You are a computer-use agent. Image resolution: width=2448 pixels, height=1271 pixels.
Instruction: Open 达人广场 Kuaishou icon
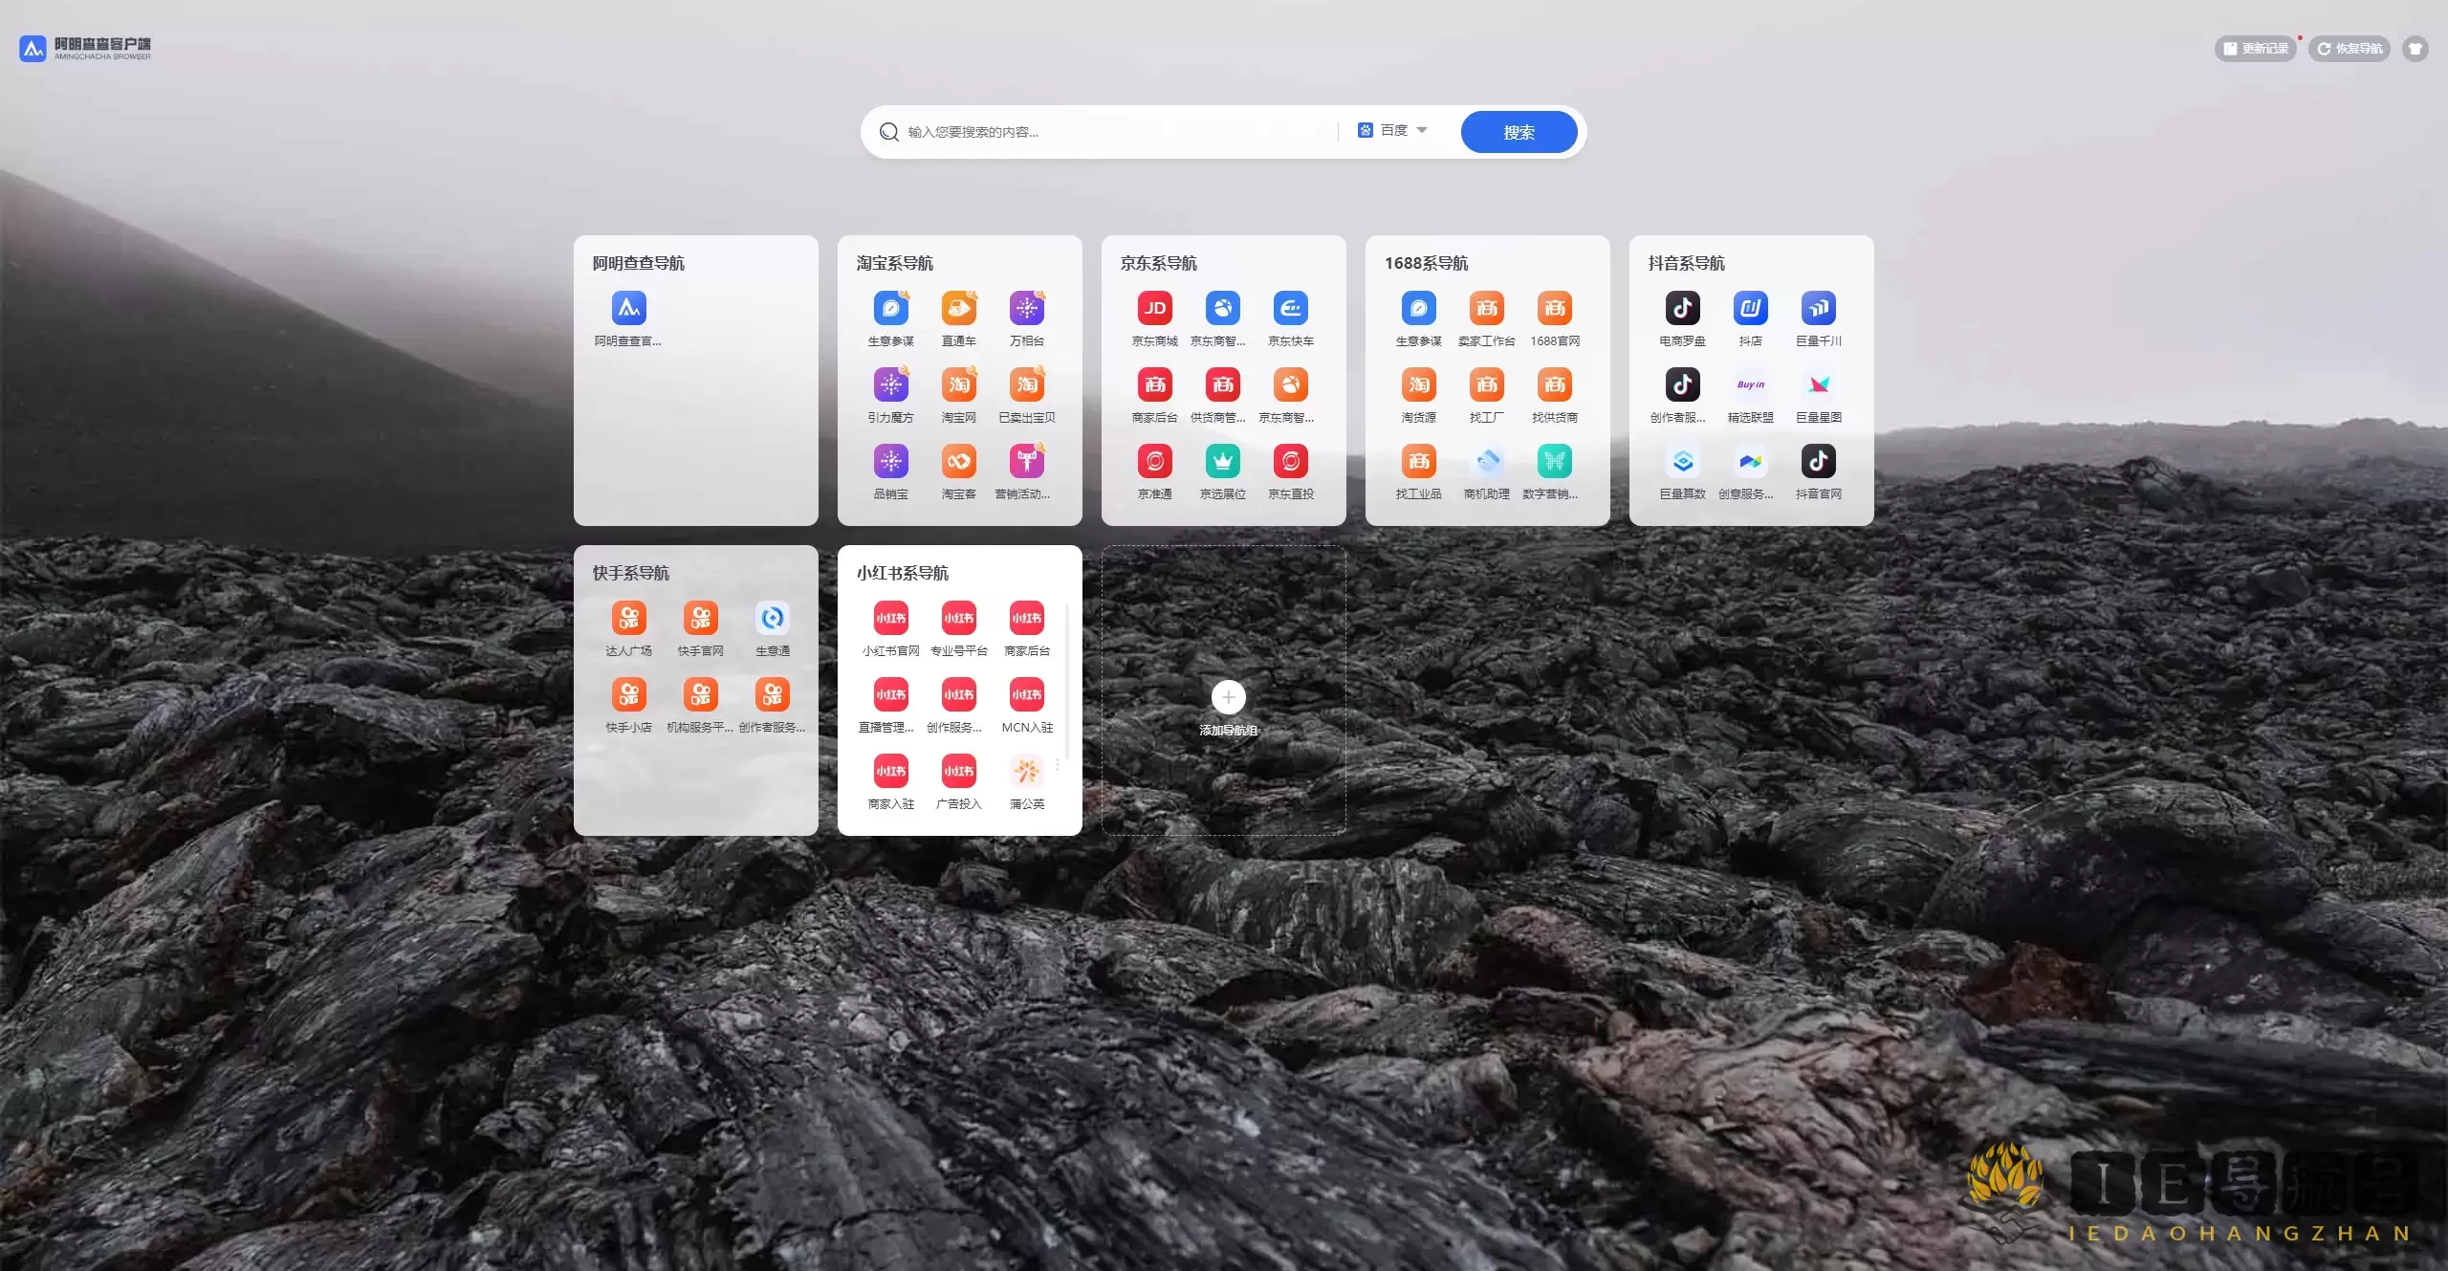coord(628,619)
